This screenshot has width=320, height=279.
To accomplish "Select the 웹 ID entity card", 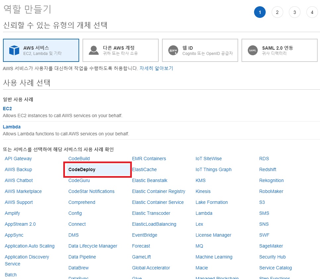I will [200, 50].
